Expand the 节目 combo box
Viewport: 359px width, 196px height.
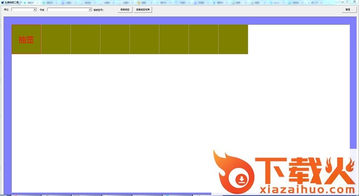(x=90, y=9)
